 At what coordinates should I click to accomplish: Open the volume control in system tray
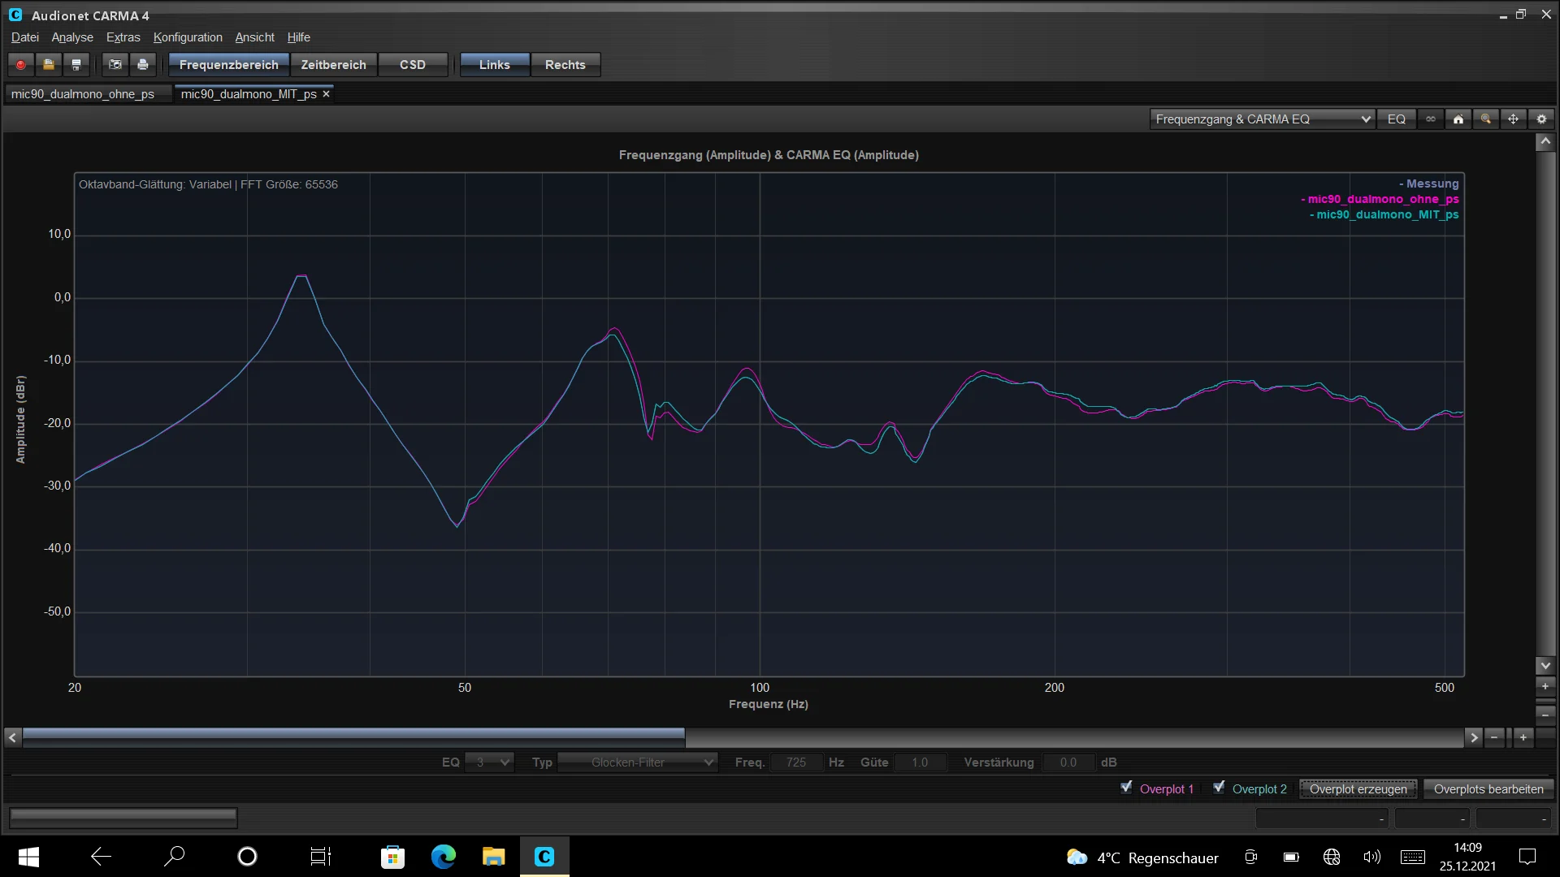[x=1372, y=857]
